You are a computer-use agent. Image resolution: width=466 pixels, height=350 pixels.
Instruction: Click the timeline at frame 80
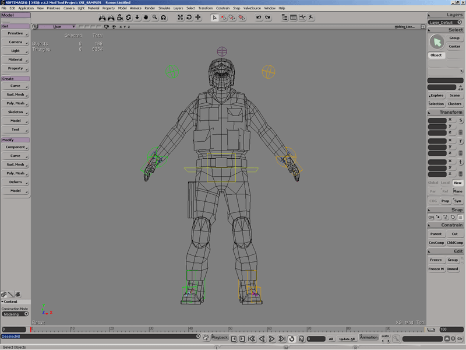coord(347,330)
